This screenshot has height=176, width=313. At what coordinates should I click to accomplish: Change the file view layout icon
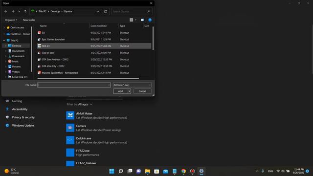(132, 20)
